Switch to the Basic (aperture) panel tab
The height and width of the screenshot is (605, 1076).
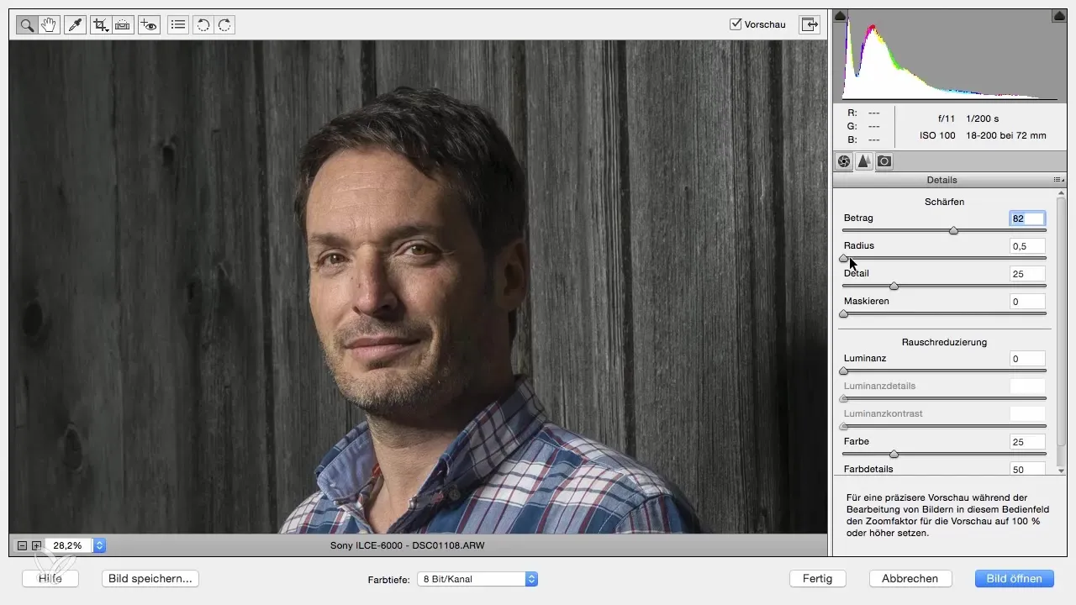click(844, 161)
